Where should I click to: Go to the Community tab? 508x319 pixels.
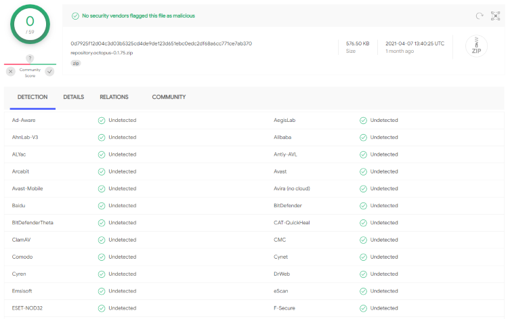pos(169,98)
